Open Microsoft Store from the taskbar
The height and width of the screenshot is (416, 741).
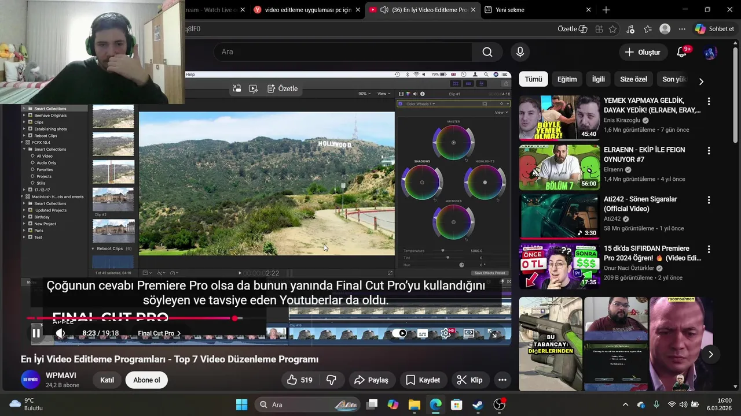coord(457,404)
